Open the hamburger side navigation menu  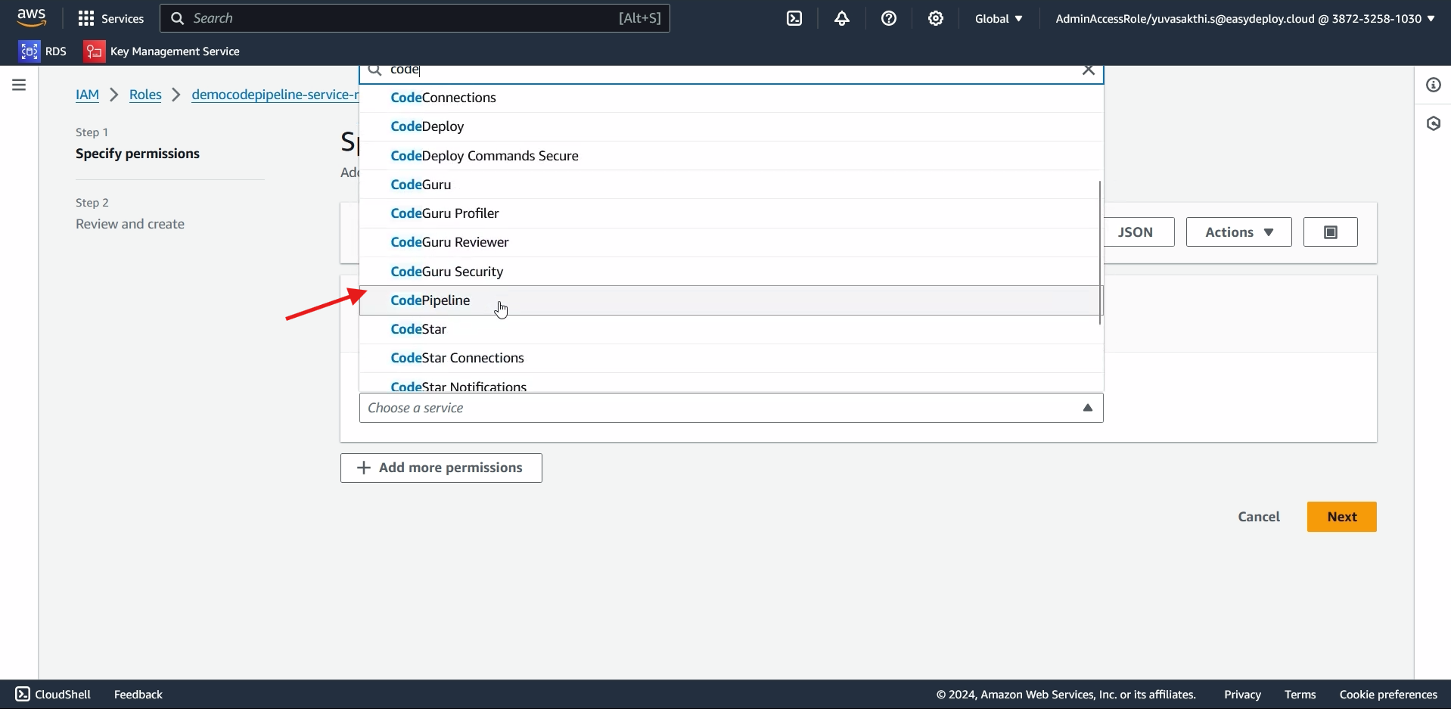19,85
